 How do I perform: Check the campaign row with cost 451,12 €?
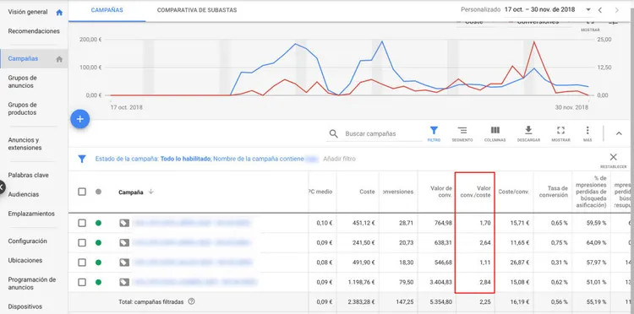[x=82, y=223]
